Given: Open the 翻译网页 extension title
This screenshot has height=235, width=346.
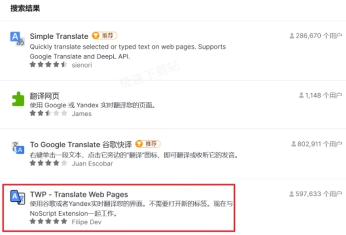Looking at the screenshot, I should (x=44, y=96).
